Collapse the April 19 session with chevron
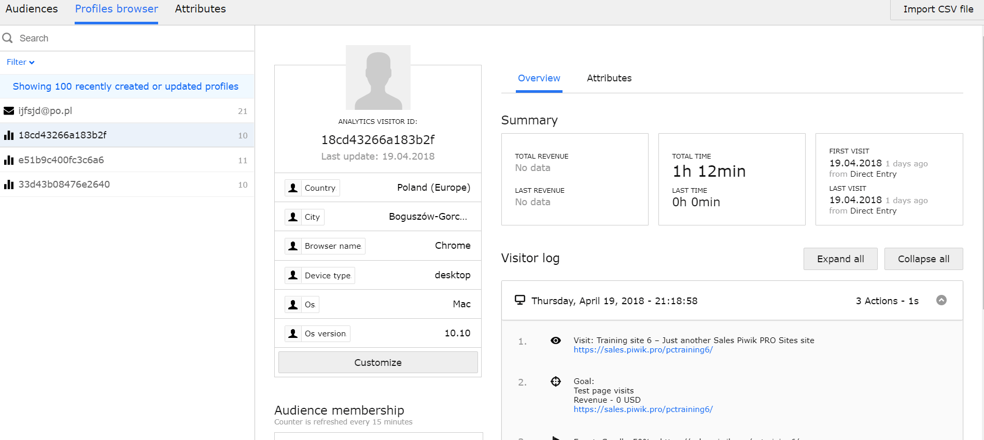 tap(941, 301)
